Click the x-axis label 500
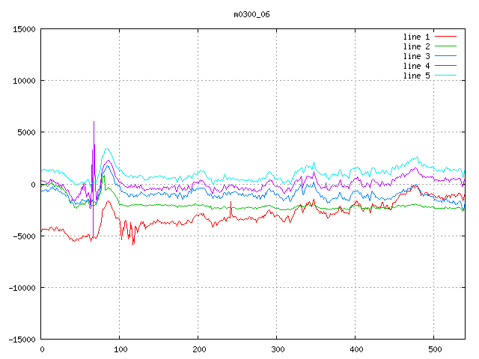Screen dimensions: 479x359 [435, 349]
